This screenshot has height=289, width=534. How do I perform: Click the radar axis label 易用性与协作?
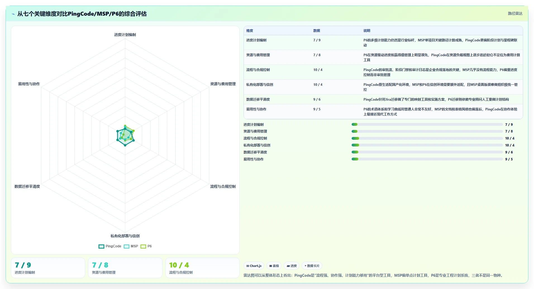tap(29, 84)
